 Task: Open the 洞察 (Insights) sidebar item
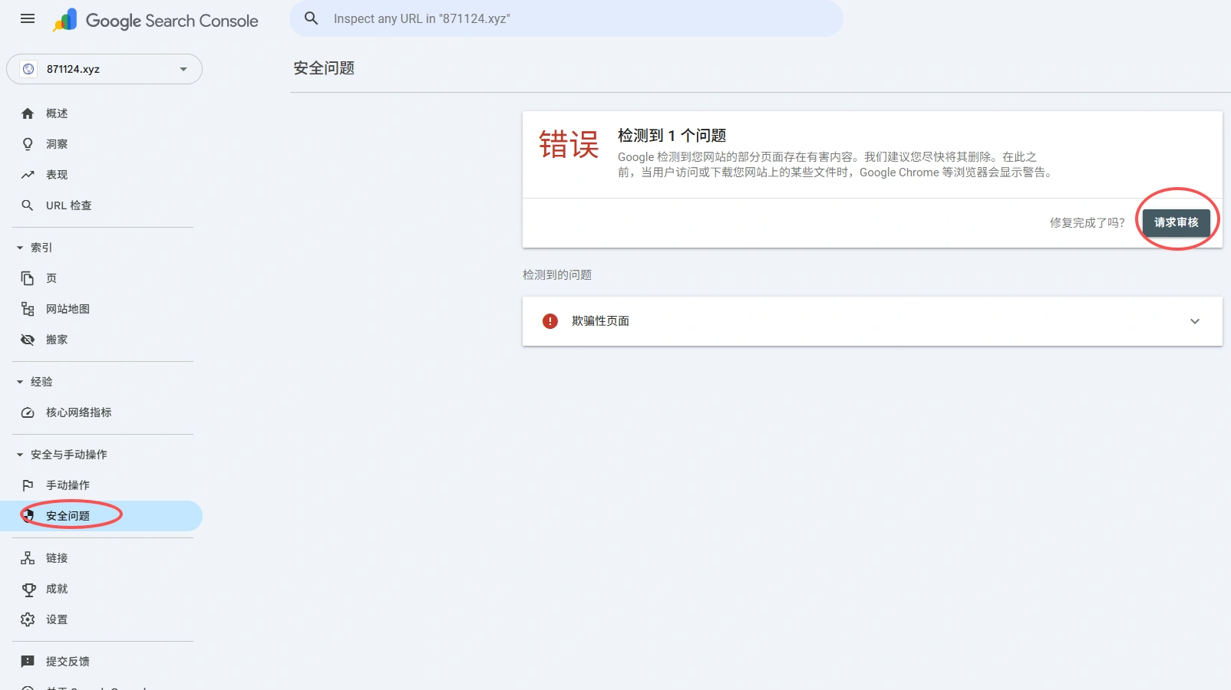click(56, 143)
